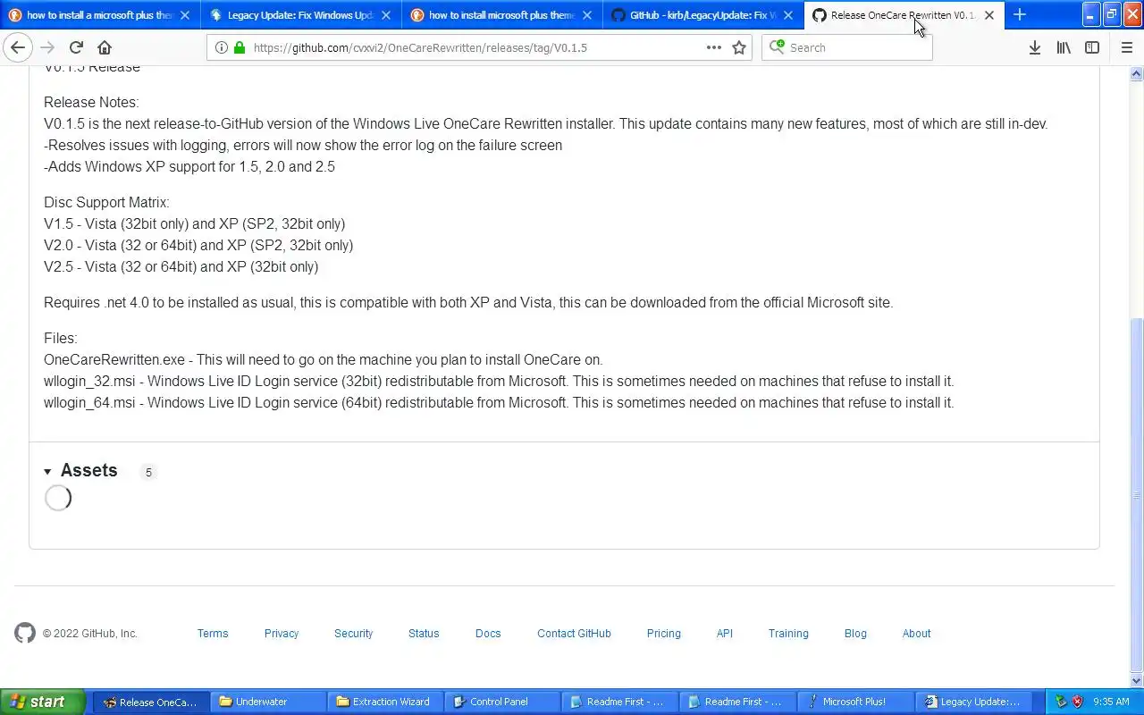Click the GitHub logo in footer
Viewport: 1144px width, 715px height.
25,633
